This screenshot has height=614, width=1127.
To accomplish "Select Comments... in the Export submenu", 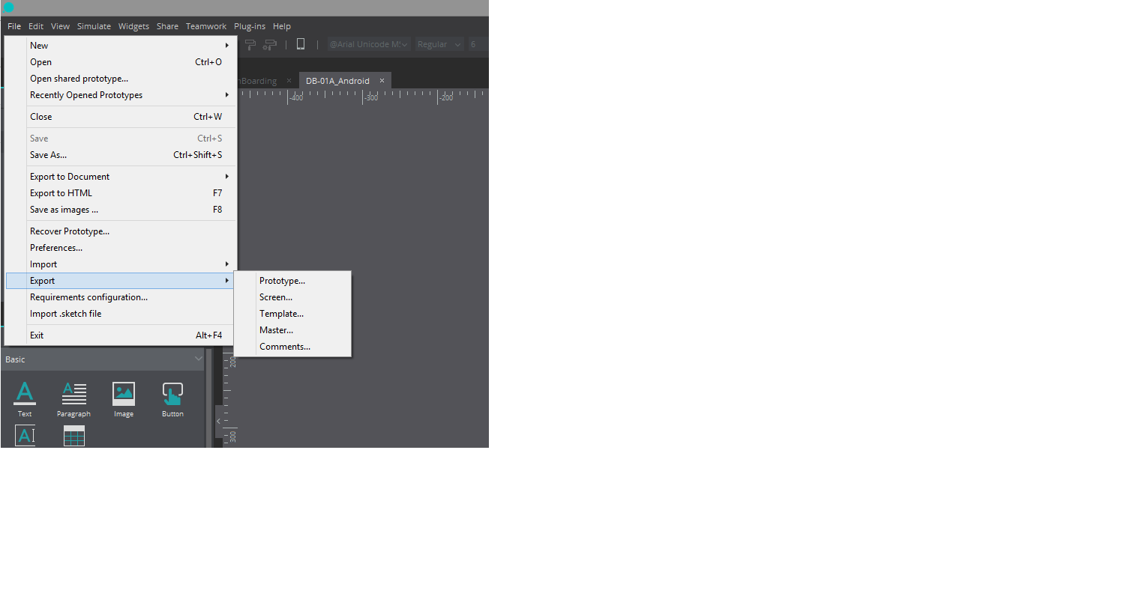I will coord(284,347).
